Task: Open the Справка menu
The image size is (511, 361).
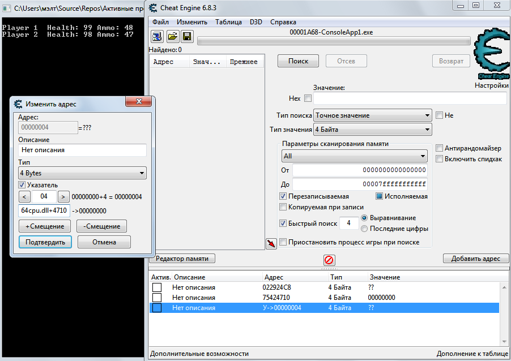Action: (x=283, y=22)
